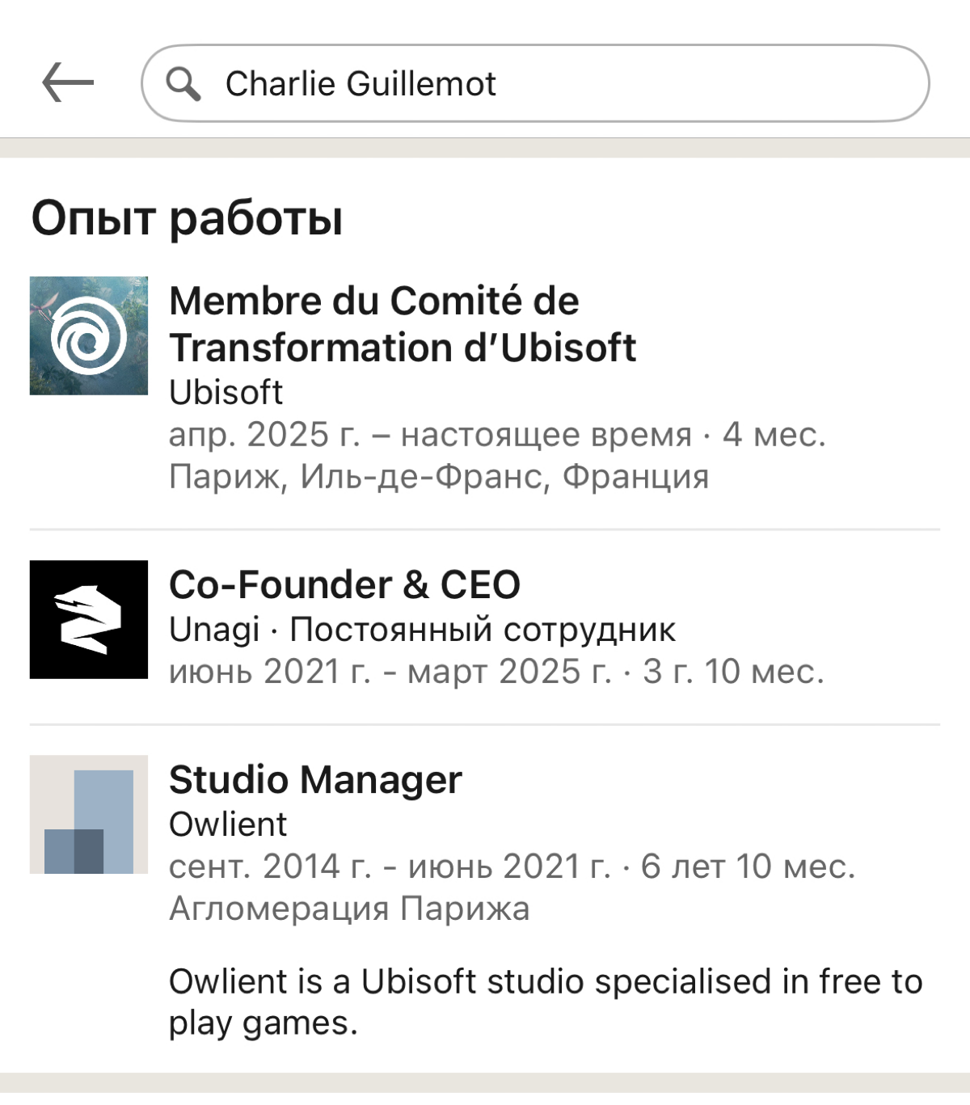Open Membre du Comité de Transformation position
The width and height of the screenshot is (970, 1105).
[x=403, y=324]
